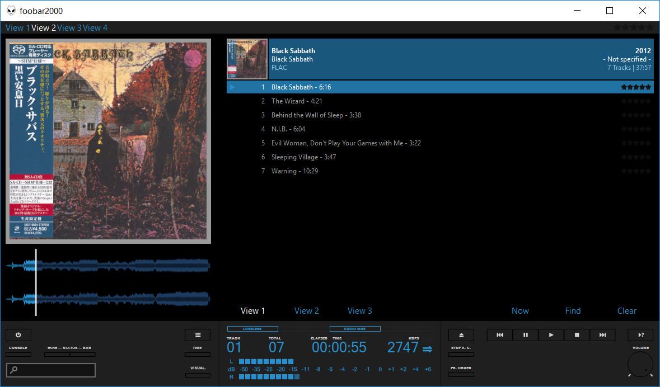Click the Play button
Screen dimensions: 660x387
(551, 335)
